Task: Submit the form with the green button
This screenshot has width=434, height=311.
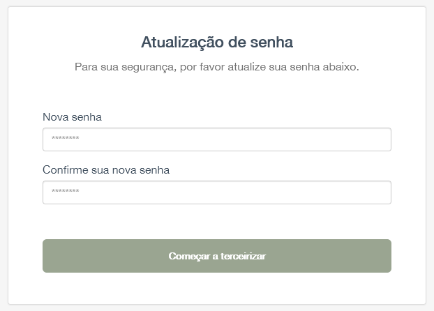Action: tap(216, 256)
